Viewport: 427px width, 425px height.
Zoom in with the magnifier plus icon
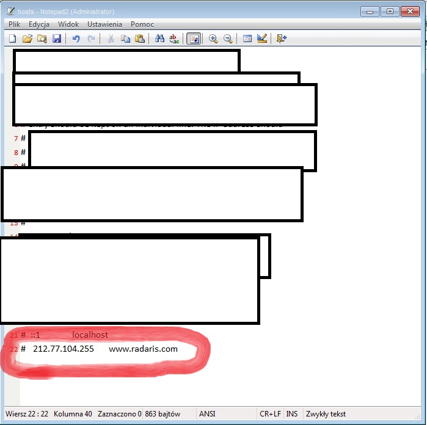coord(213,38)
